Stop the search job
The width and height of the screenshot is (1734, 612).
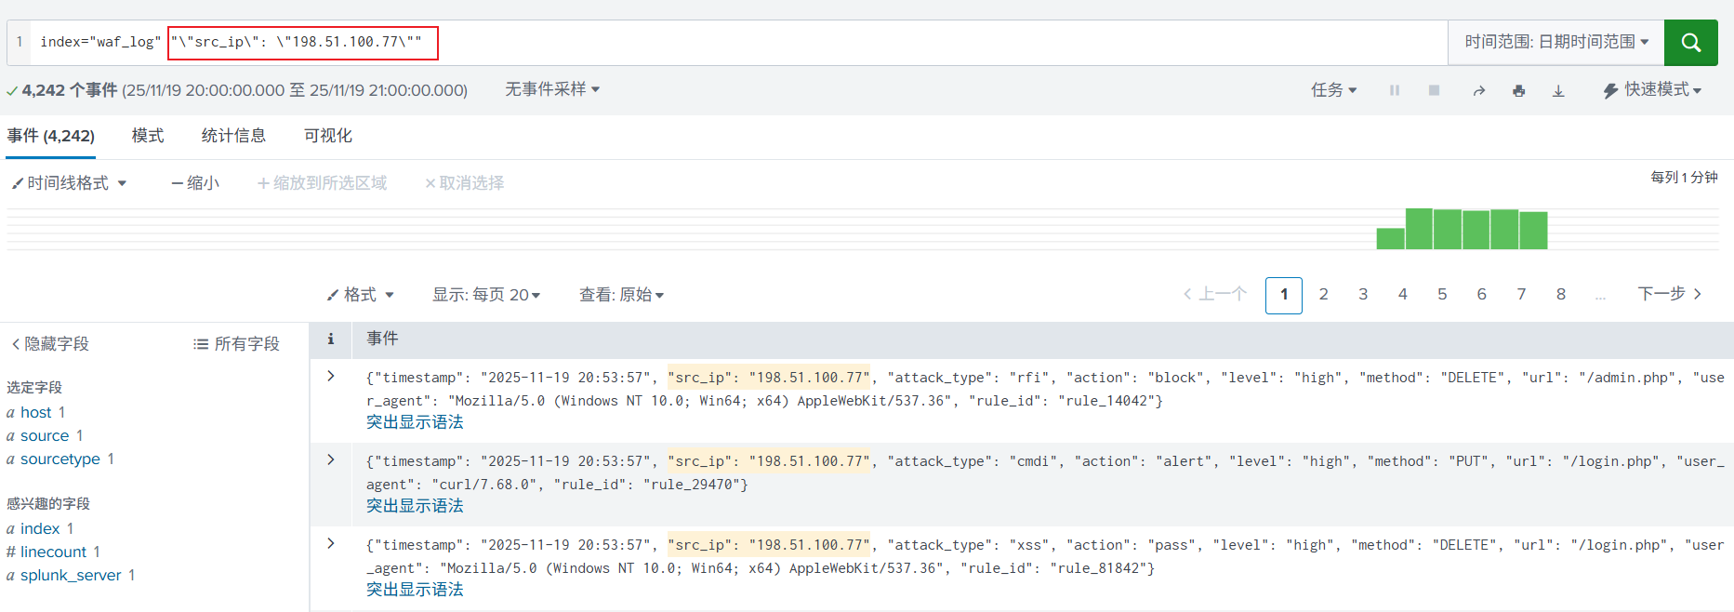[x=1434, y=90]
